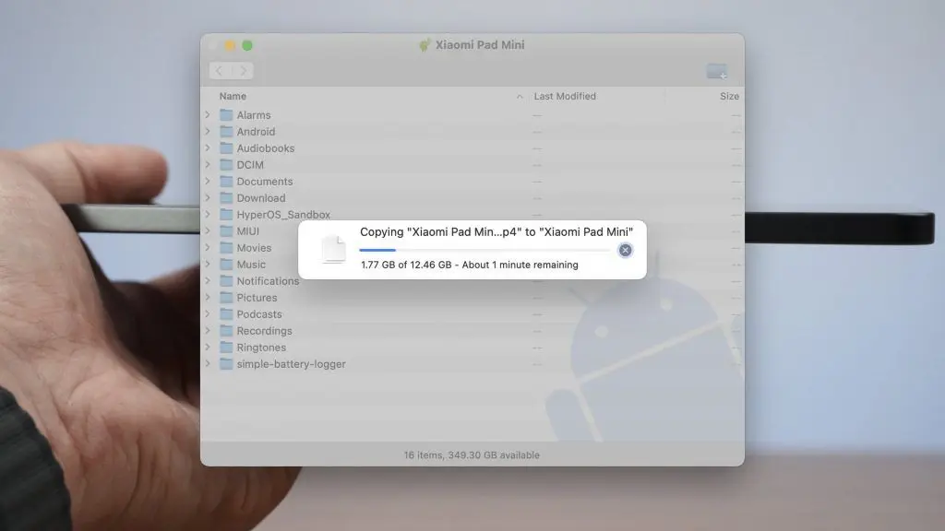Select the "HyperOS_Sandbox" folder name
945x531 pixels.
click(x=283, y=214)
